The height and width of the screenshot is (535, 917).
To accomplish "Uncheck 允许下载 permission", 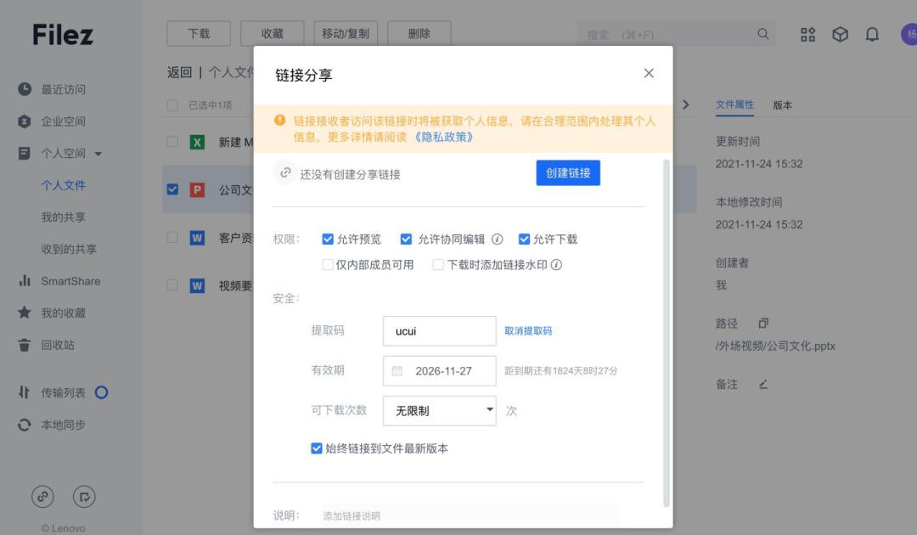I will point(524,239).
